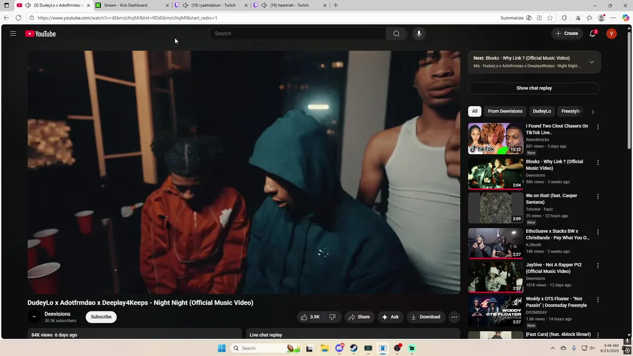Open browser extensions puzzle icon

(x=564, y=18)
